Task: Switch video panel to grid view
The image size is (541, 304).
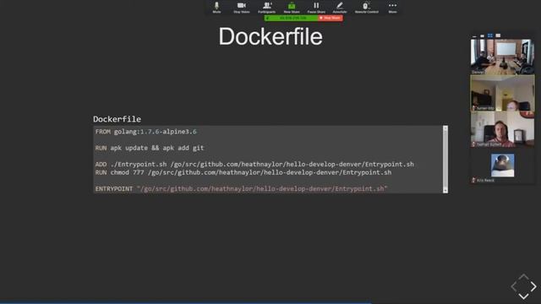Action: (x=490, y=35)
